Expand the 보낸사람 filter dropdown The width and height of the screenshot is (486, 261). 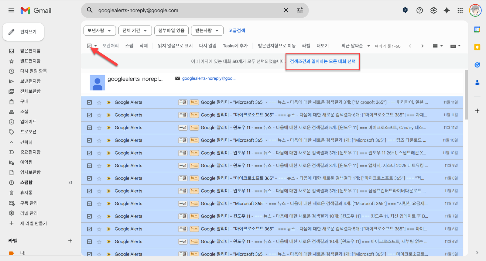point(99,31)
